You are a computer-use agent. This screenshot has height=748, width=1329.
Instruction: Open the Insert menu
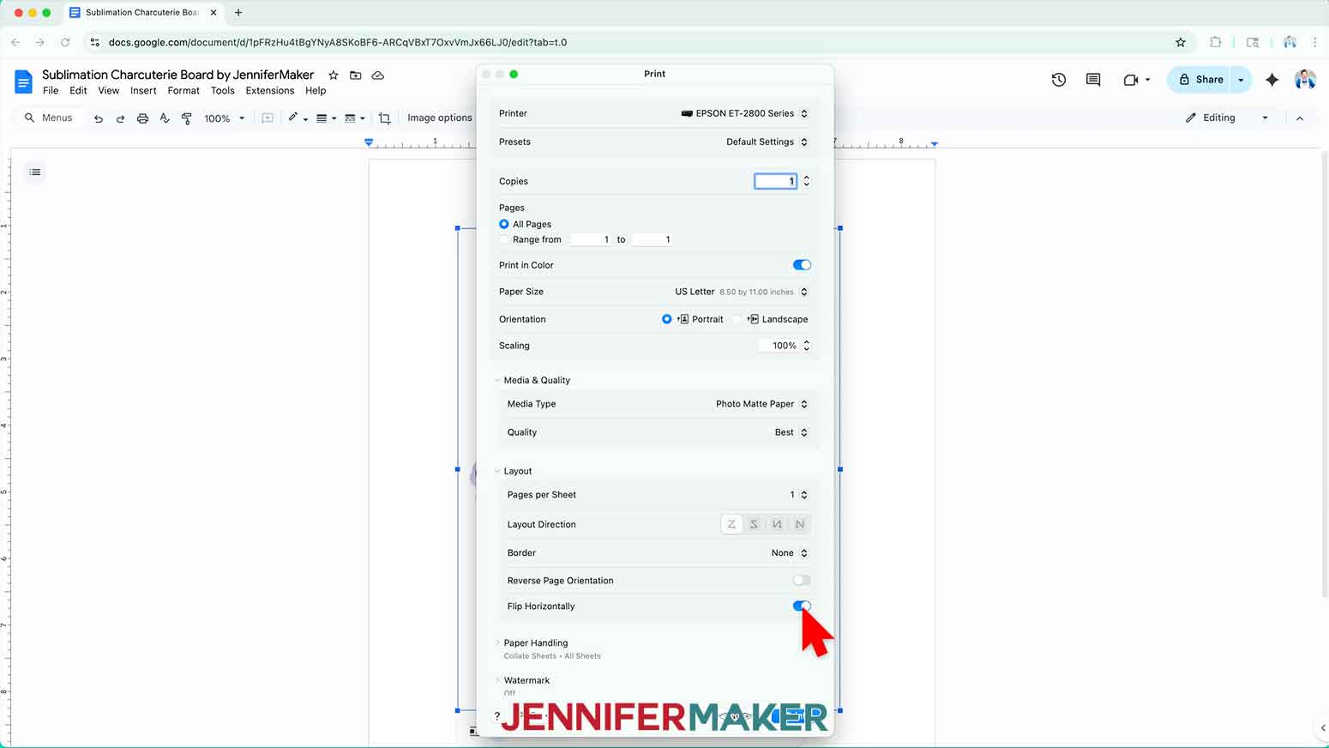[143, 91]
